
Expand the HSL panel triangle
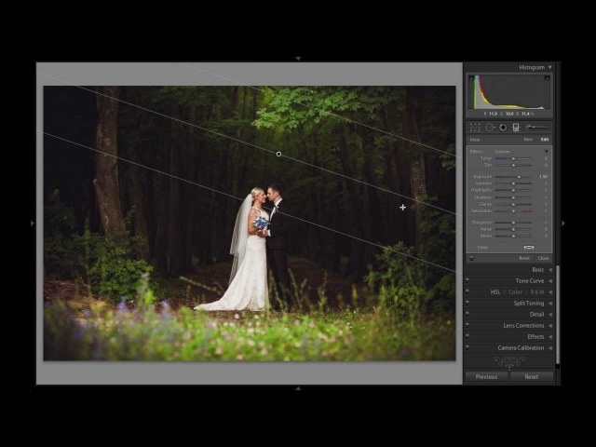tap(550, 291)
